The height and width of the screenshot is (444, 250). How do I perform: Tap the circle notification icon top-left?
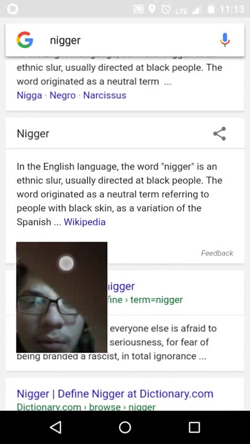[12, 9]
